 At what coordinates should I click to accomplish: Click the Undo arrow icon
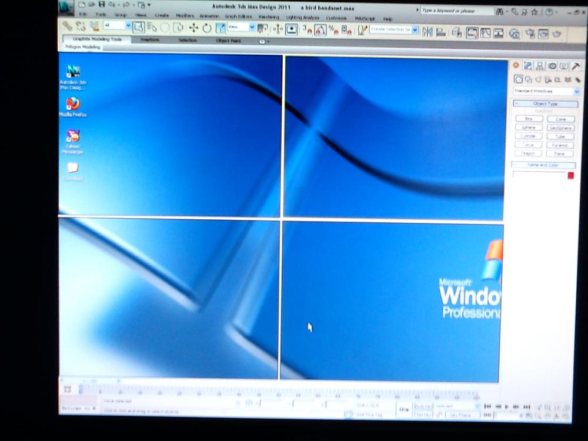[x=111, y=5]
